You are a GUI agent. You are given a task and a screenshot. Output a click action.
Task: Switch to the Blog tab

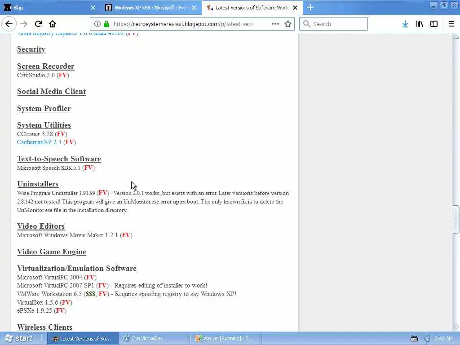point(50,8)
